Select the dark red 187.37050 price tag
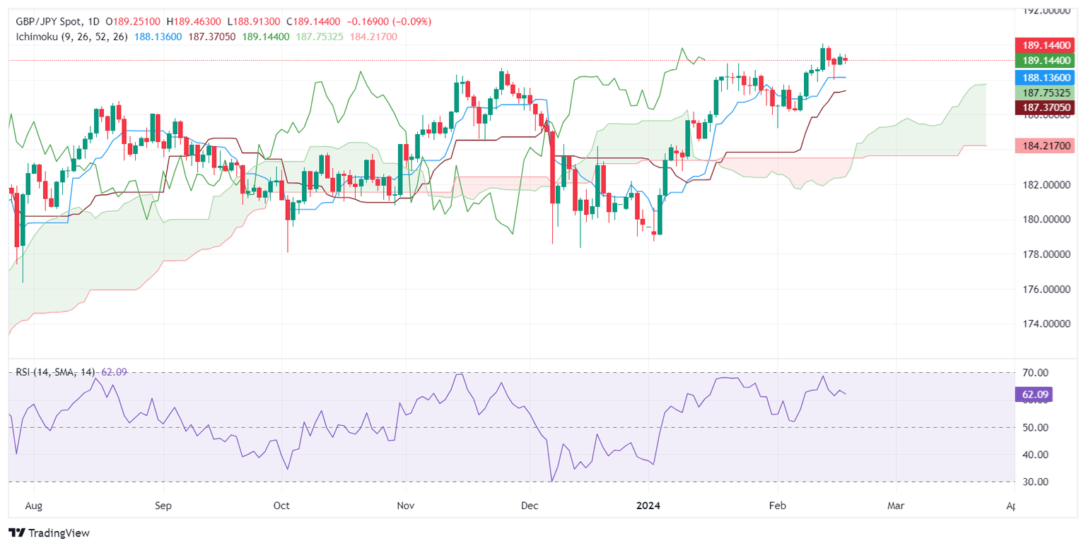This screenshot has height=548, width=1086. click(x=1044, y=107)
